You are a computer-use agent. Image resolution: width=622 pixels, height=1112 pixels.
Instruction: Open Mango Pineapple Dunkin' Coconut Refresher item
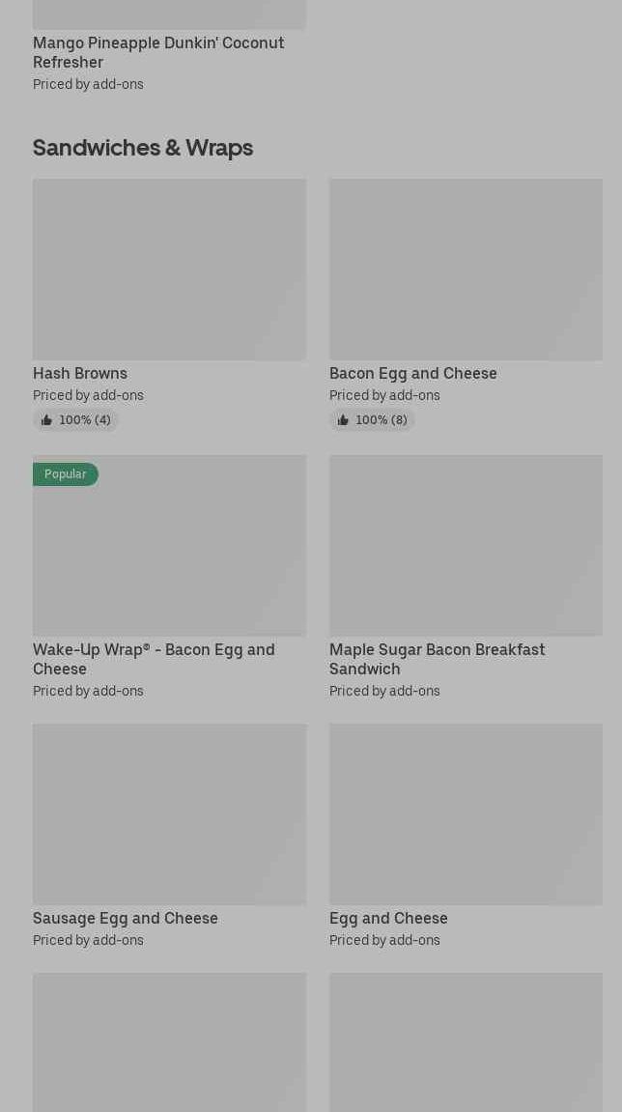click(158, 52)
